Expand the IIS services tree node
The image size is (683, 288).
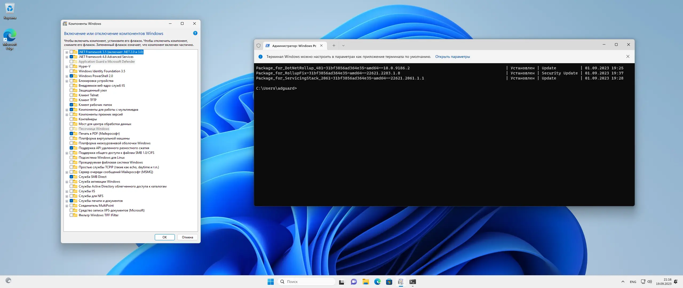click(x=67, y=191)
